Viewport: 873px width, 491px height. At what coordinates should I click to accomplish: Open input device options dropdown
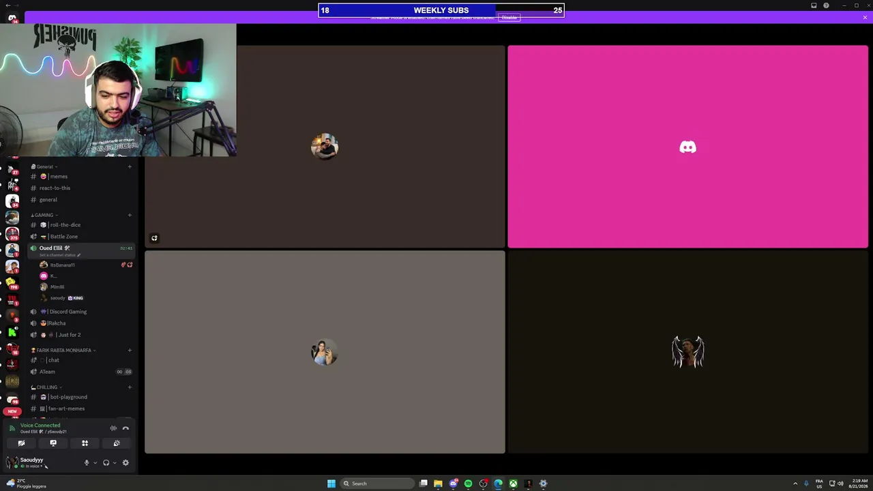pos(95,463)
